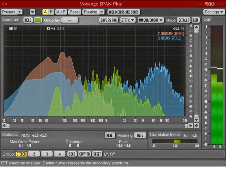Click the statistics RESET button
The image size is (226, 170).
click(110, 135)
